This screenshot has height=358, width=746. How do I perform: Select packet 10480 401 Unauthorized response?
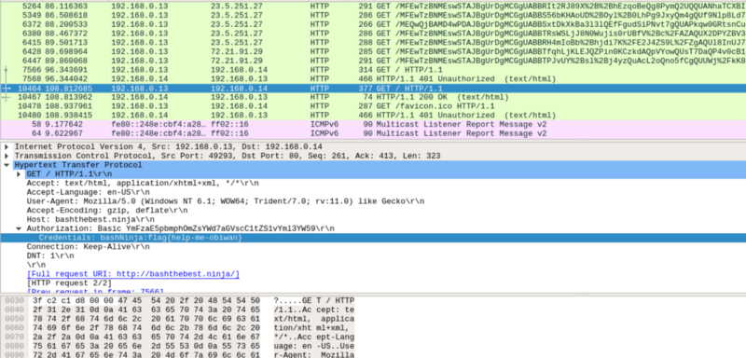pyautogui.click(x=373, y=116)
